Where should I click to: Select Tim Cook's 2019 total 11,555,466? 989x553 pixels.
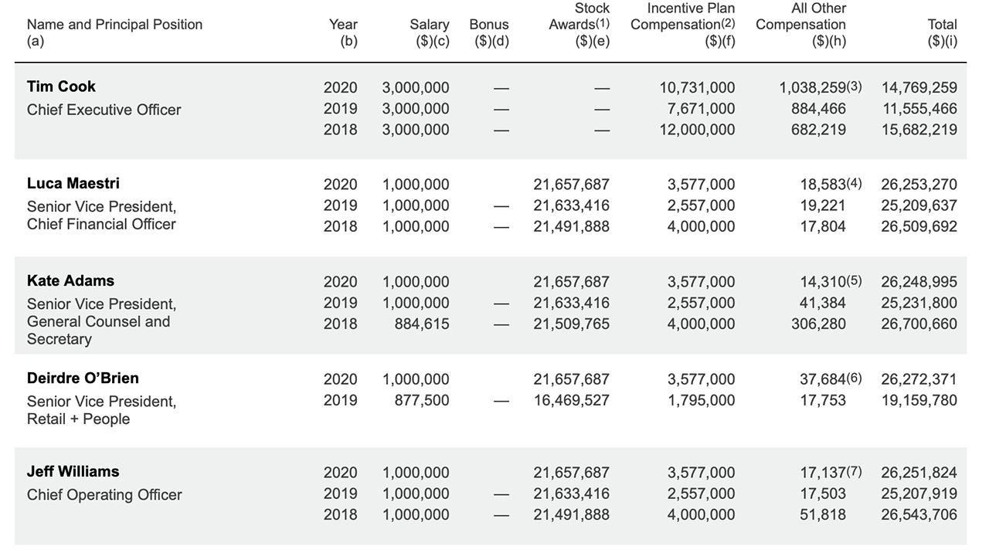[919, 109]
